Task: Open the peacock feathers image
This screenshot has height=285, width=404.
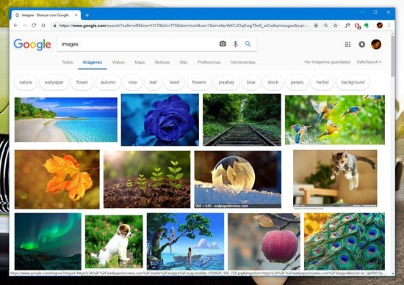Action: point(345,242)
